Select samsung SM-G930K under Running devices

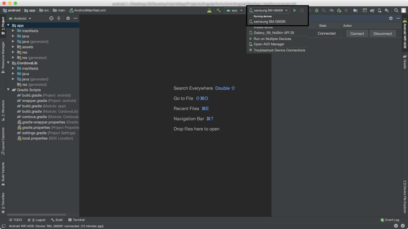tap(278, 22)
